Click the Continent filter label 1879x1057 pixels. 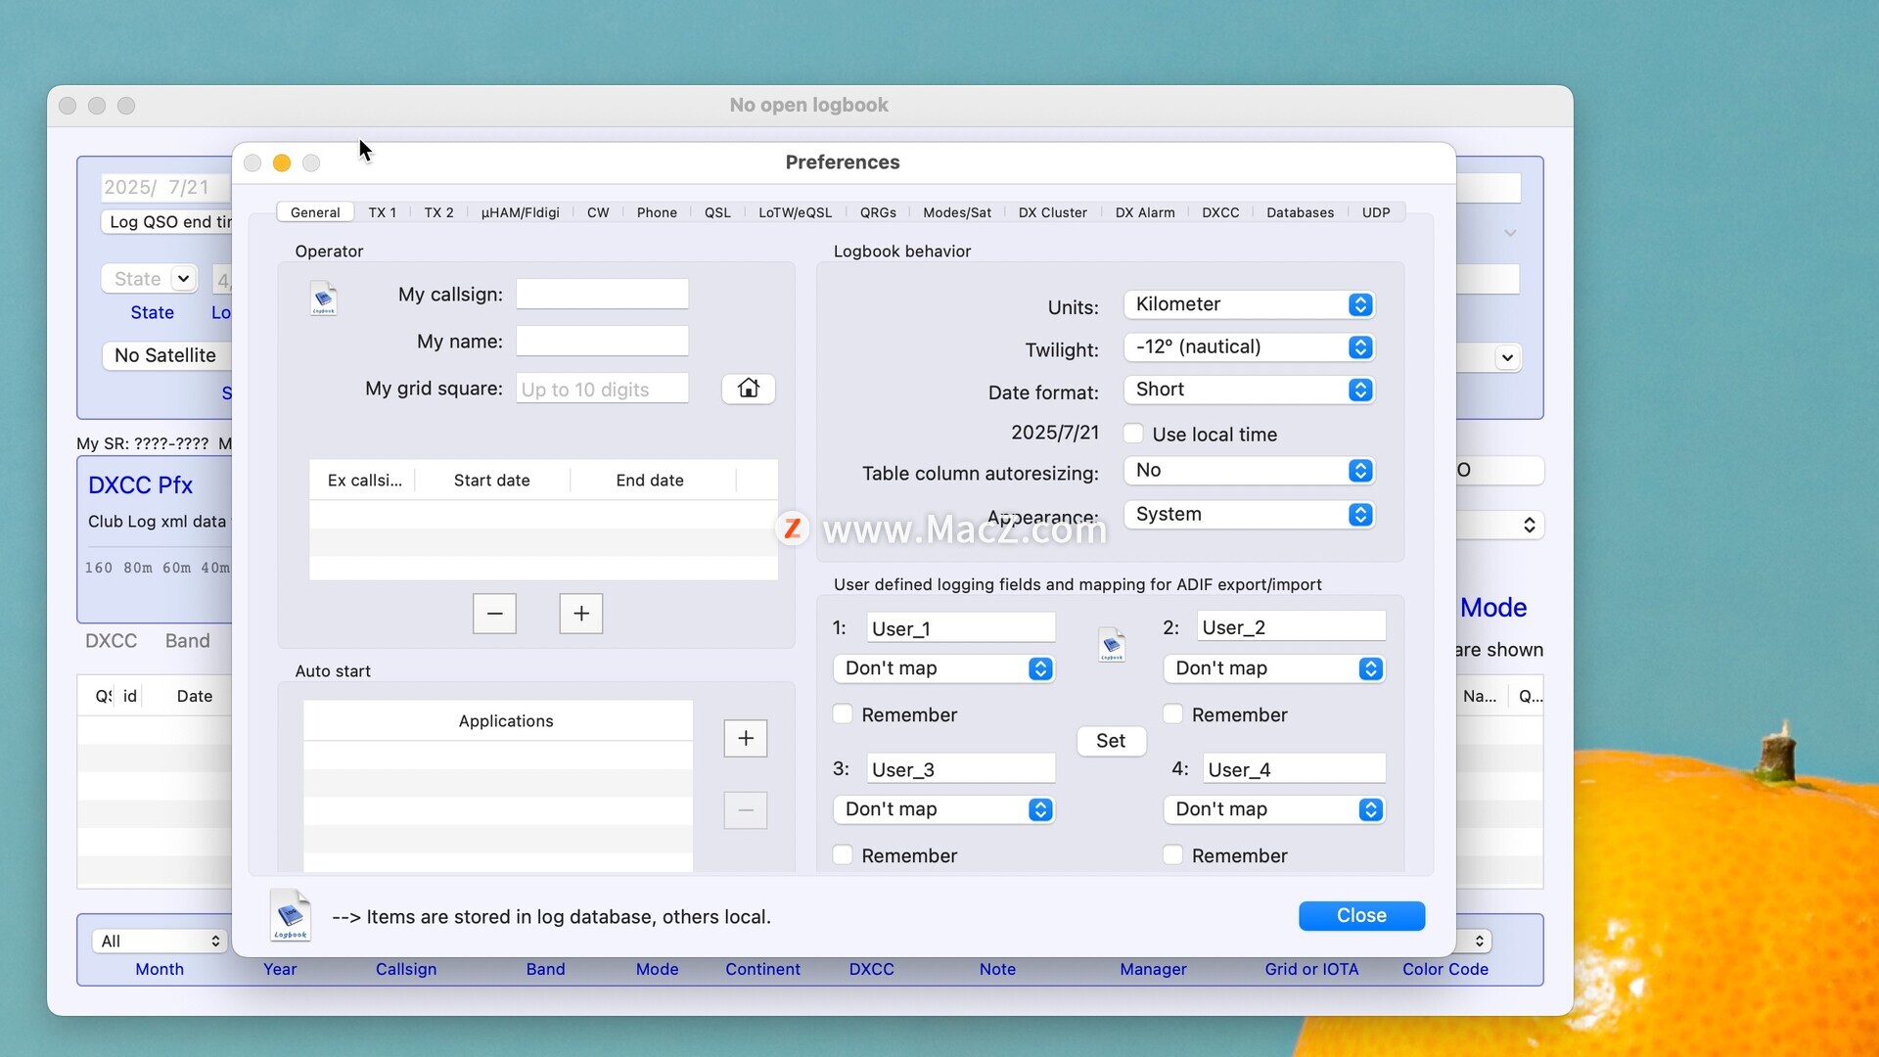[x=762, y=969]
